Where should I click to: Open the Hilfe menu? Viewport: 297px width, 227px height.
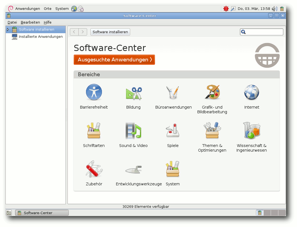48,22
